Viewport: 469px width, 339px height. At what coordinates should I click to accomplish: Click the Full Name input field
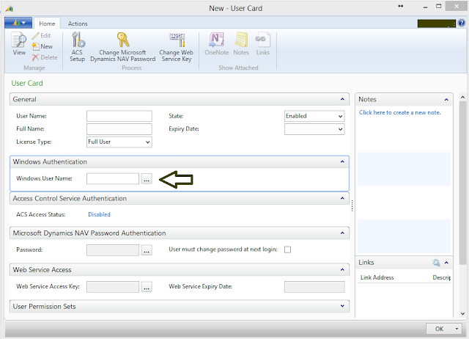[119, 129]
